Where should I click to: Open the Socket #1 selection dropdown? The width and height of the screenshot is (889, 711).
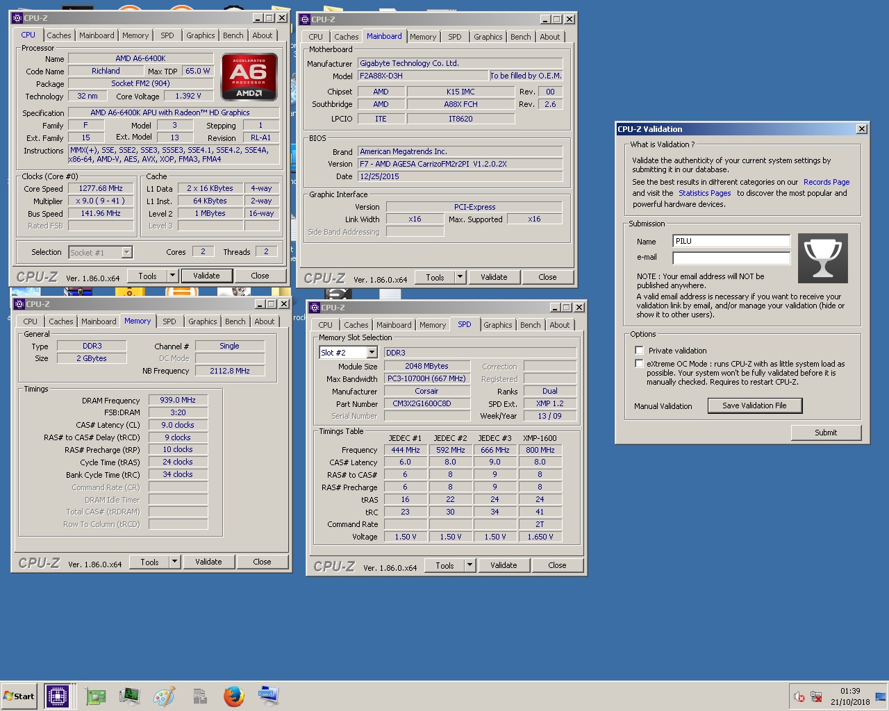point(126,252)
